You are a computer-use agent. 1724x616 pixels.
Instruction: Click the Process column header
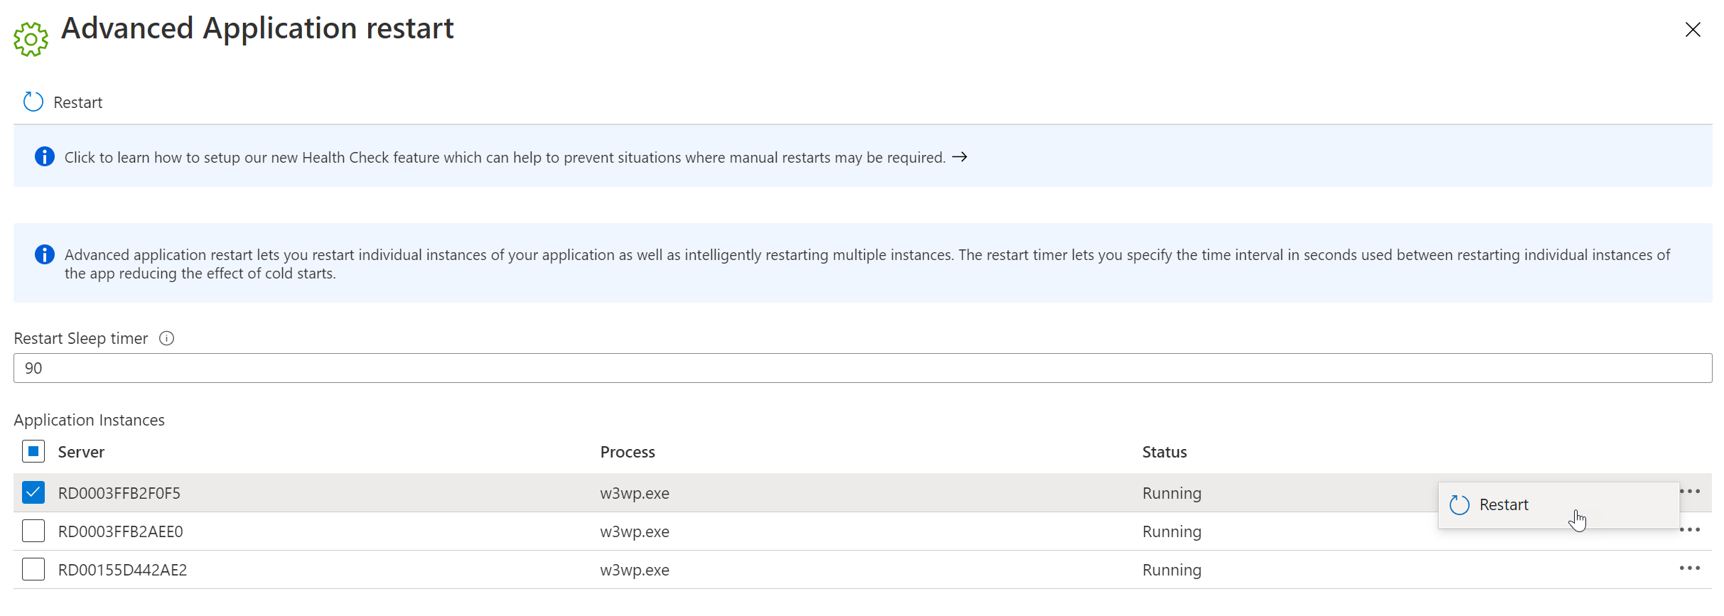[627, 452]
